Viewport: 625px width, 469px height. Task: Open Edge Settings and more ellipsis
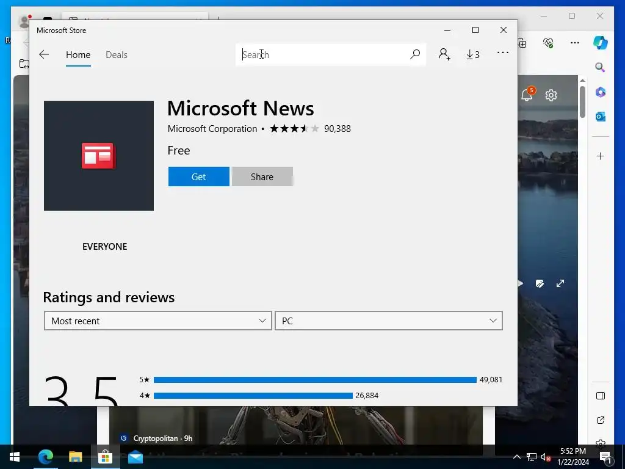[x=574, y=43]
